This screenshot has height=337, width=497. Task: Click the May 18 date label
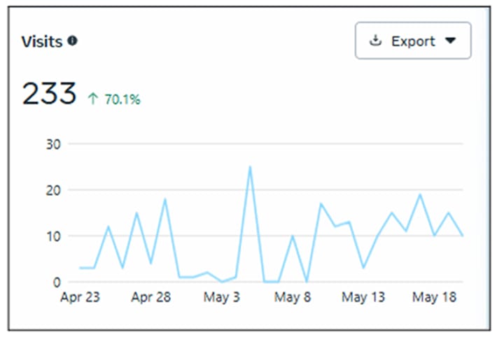pyautogui.click(x=434, y=297)
